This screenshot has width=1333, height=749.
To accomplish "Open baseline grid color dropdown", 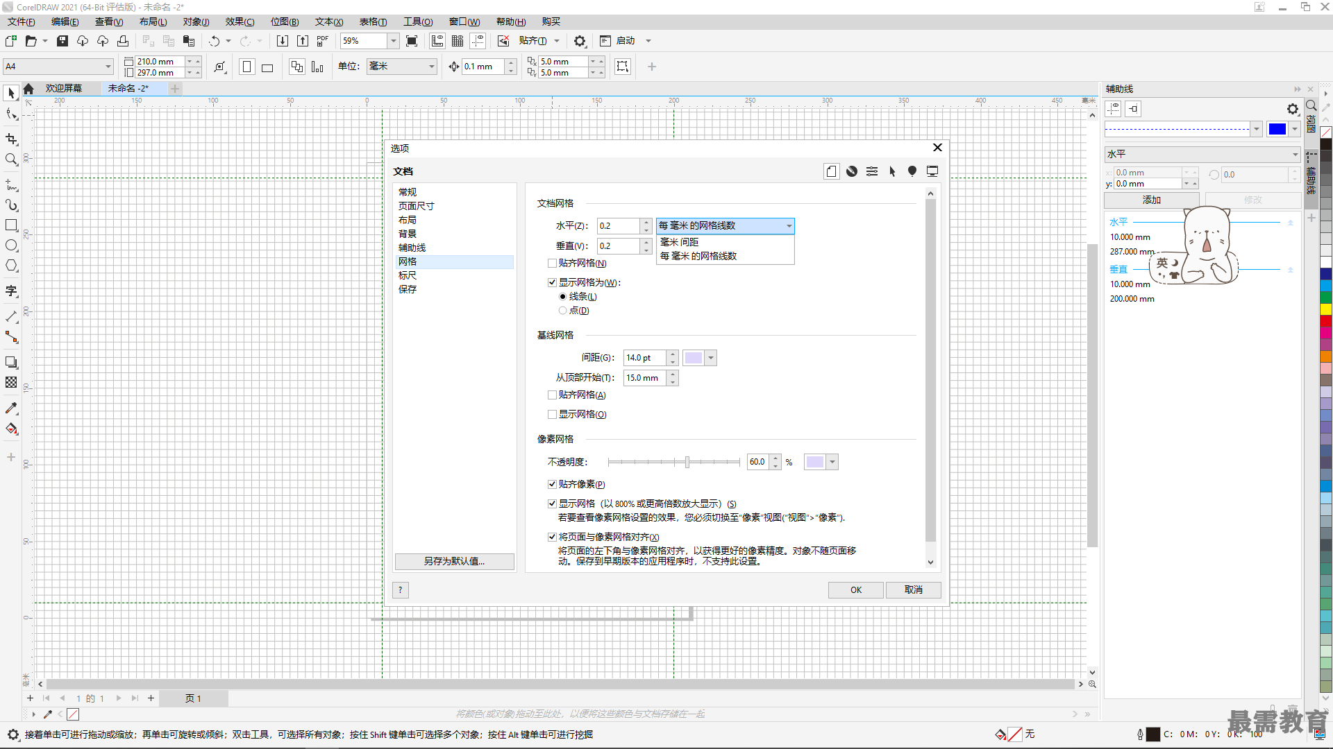I will [x=711, y=358].
